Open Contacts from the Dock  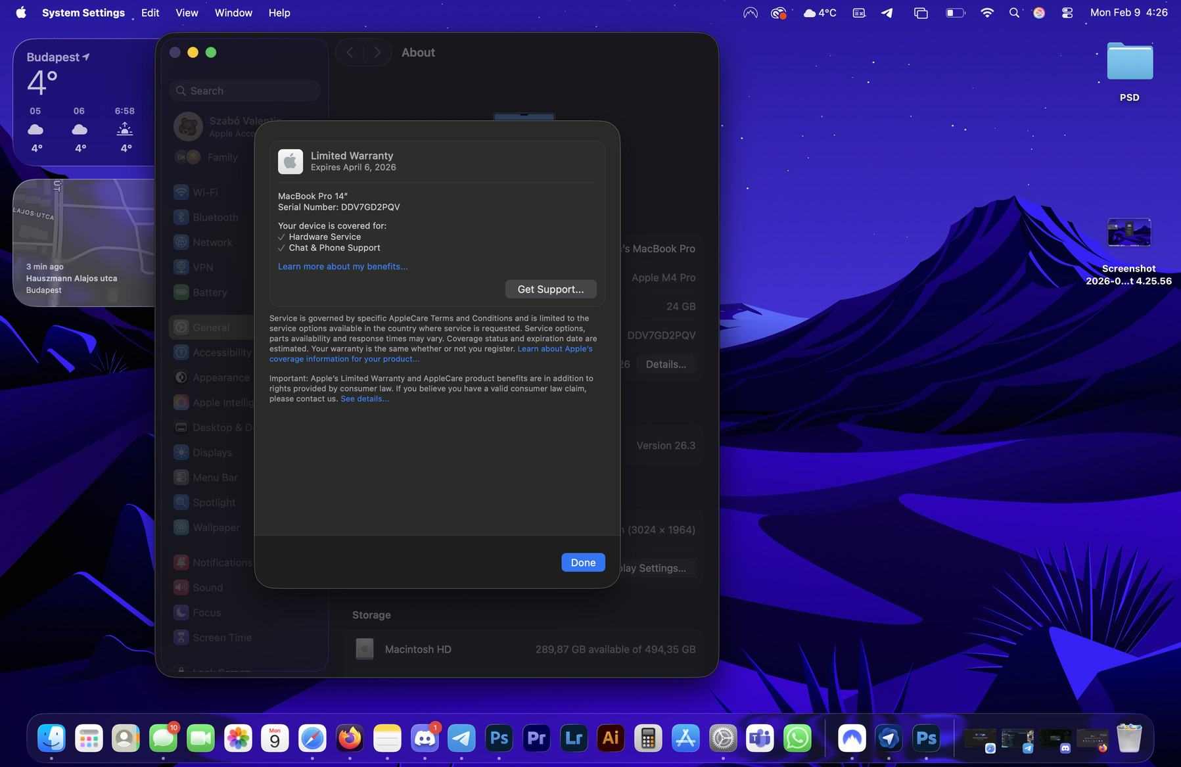point(126,738)
